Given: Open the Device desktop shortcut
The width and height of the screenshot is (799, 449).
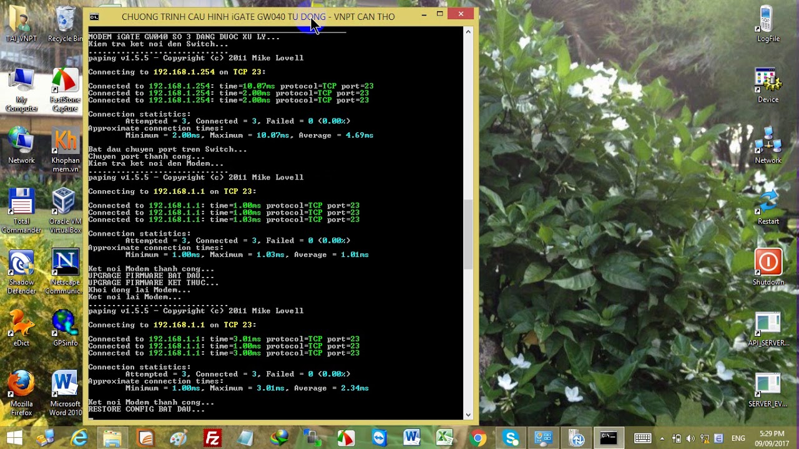Looking at the screenshot, I should pyautogui.click(x=768, y=86).
